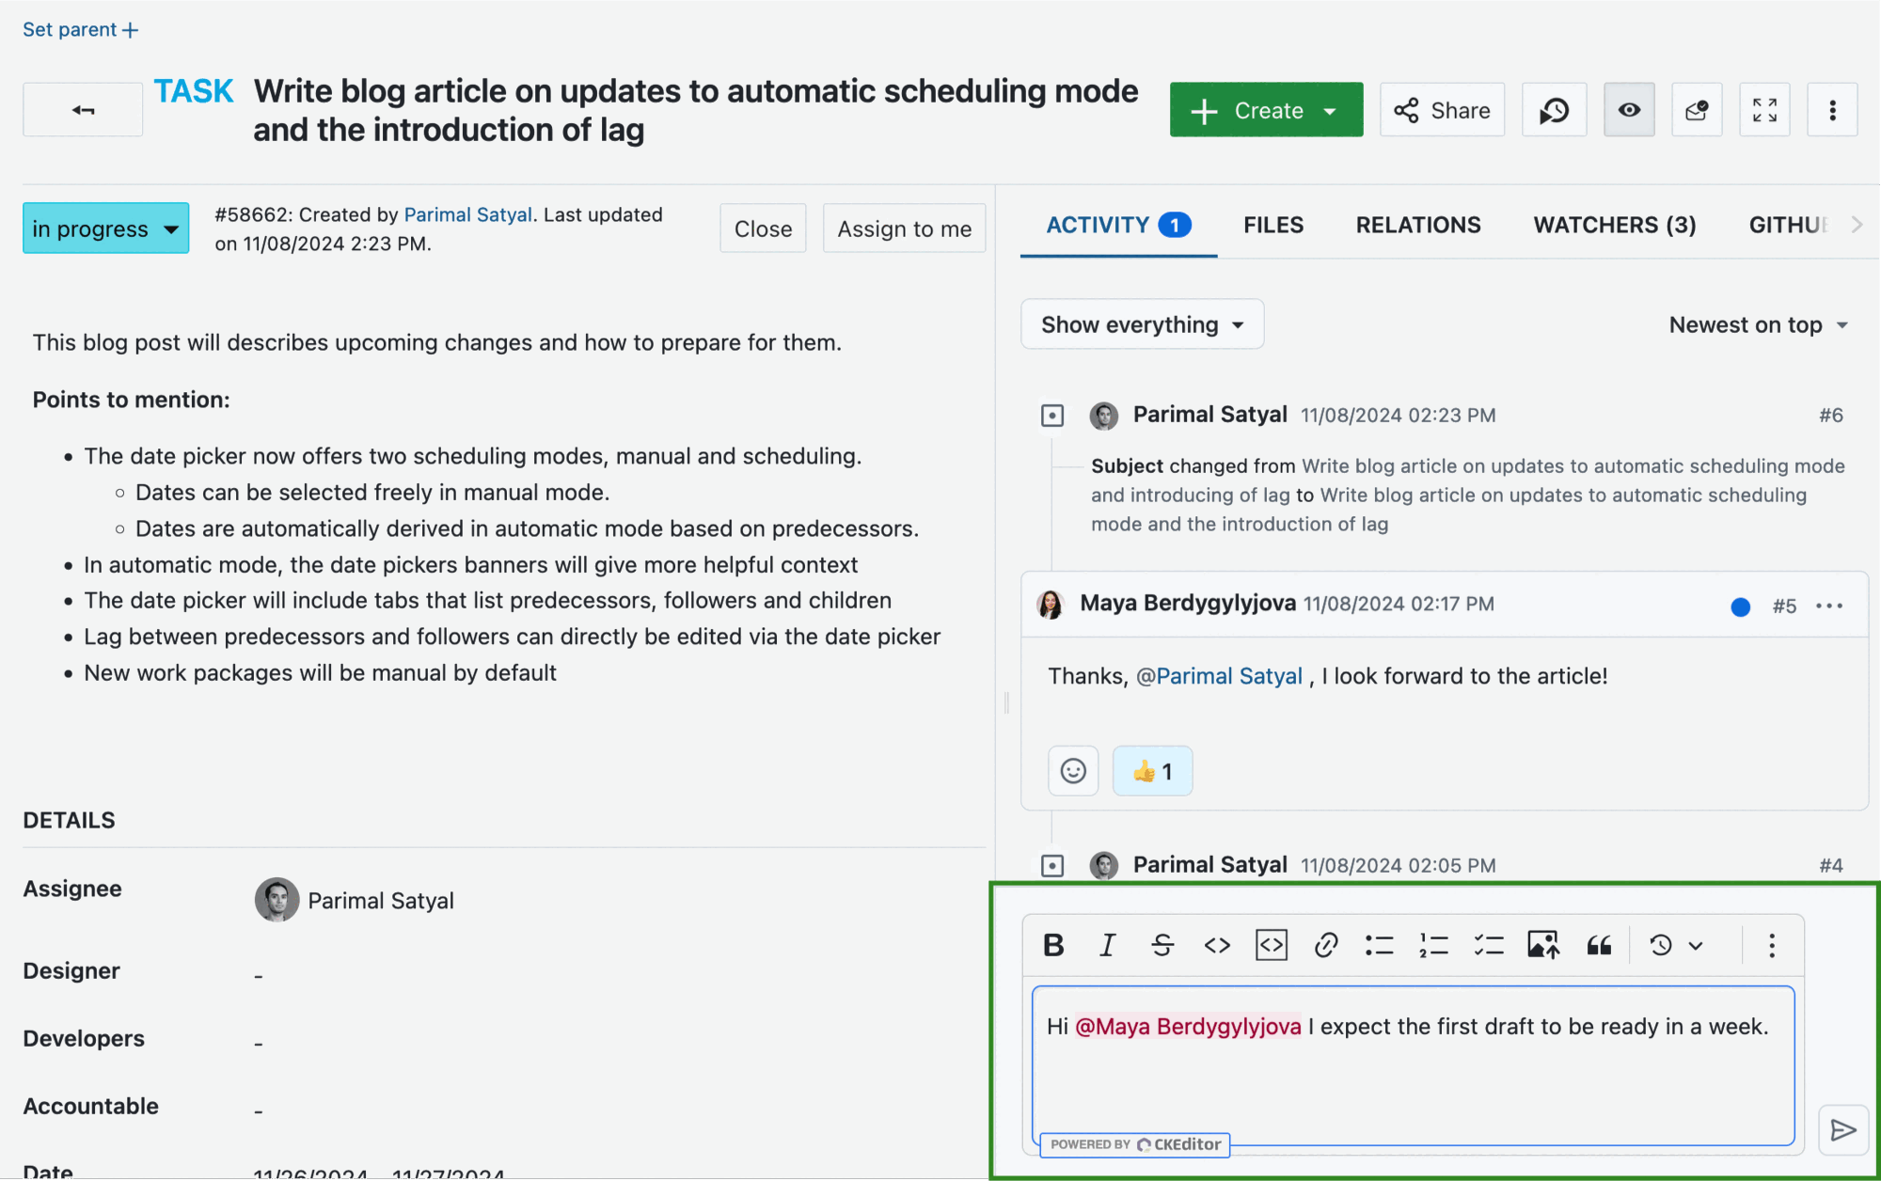Insert a code block in the comment

point(1271,945)
